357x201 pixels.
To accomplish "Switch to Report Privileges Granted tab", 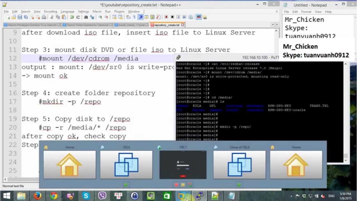I will pos(32,25).
